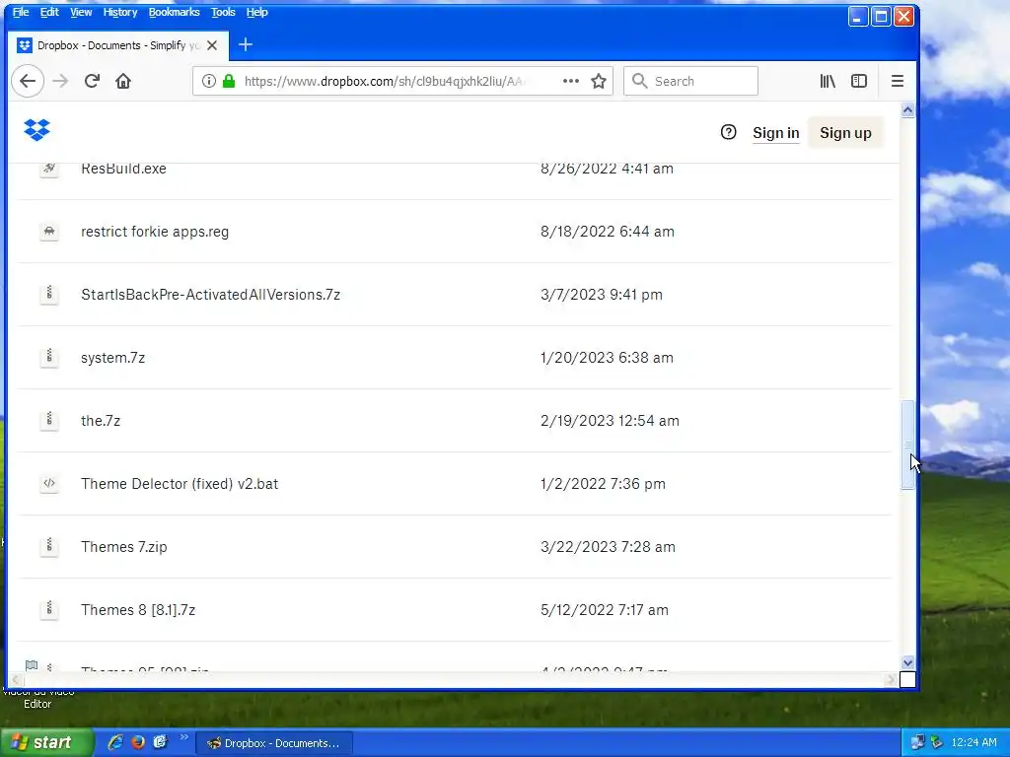The height and width of the screenshot is (757, 1010).
Task: Show site information via the info icon
Action: 209,81
